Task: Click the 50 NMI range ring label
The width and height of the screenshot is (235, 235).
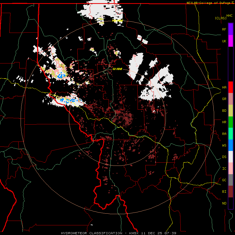Action: click(117, 69)
